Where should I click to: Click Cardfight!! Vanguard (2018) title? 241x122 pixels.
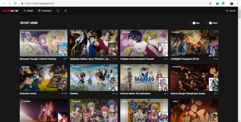pos(184,59)
